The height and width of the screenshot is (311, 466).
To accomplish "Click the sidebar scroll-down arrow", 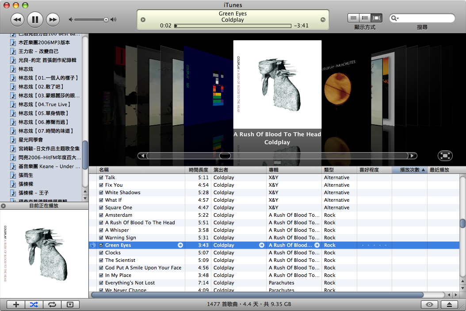I will click(x=85, y=198).
